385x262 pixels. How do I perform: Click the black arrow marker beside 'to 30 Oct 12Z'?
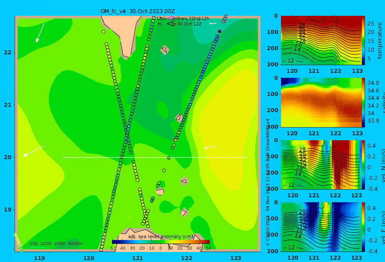coord(170,24)
